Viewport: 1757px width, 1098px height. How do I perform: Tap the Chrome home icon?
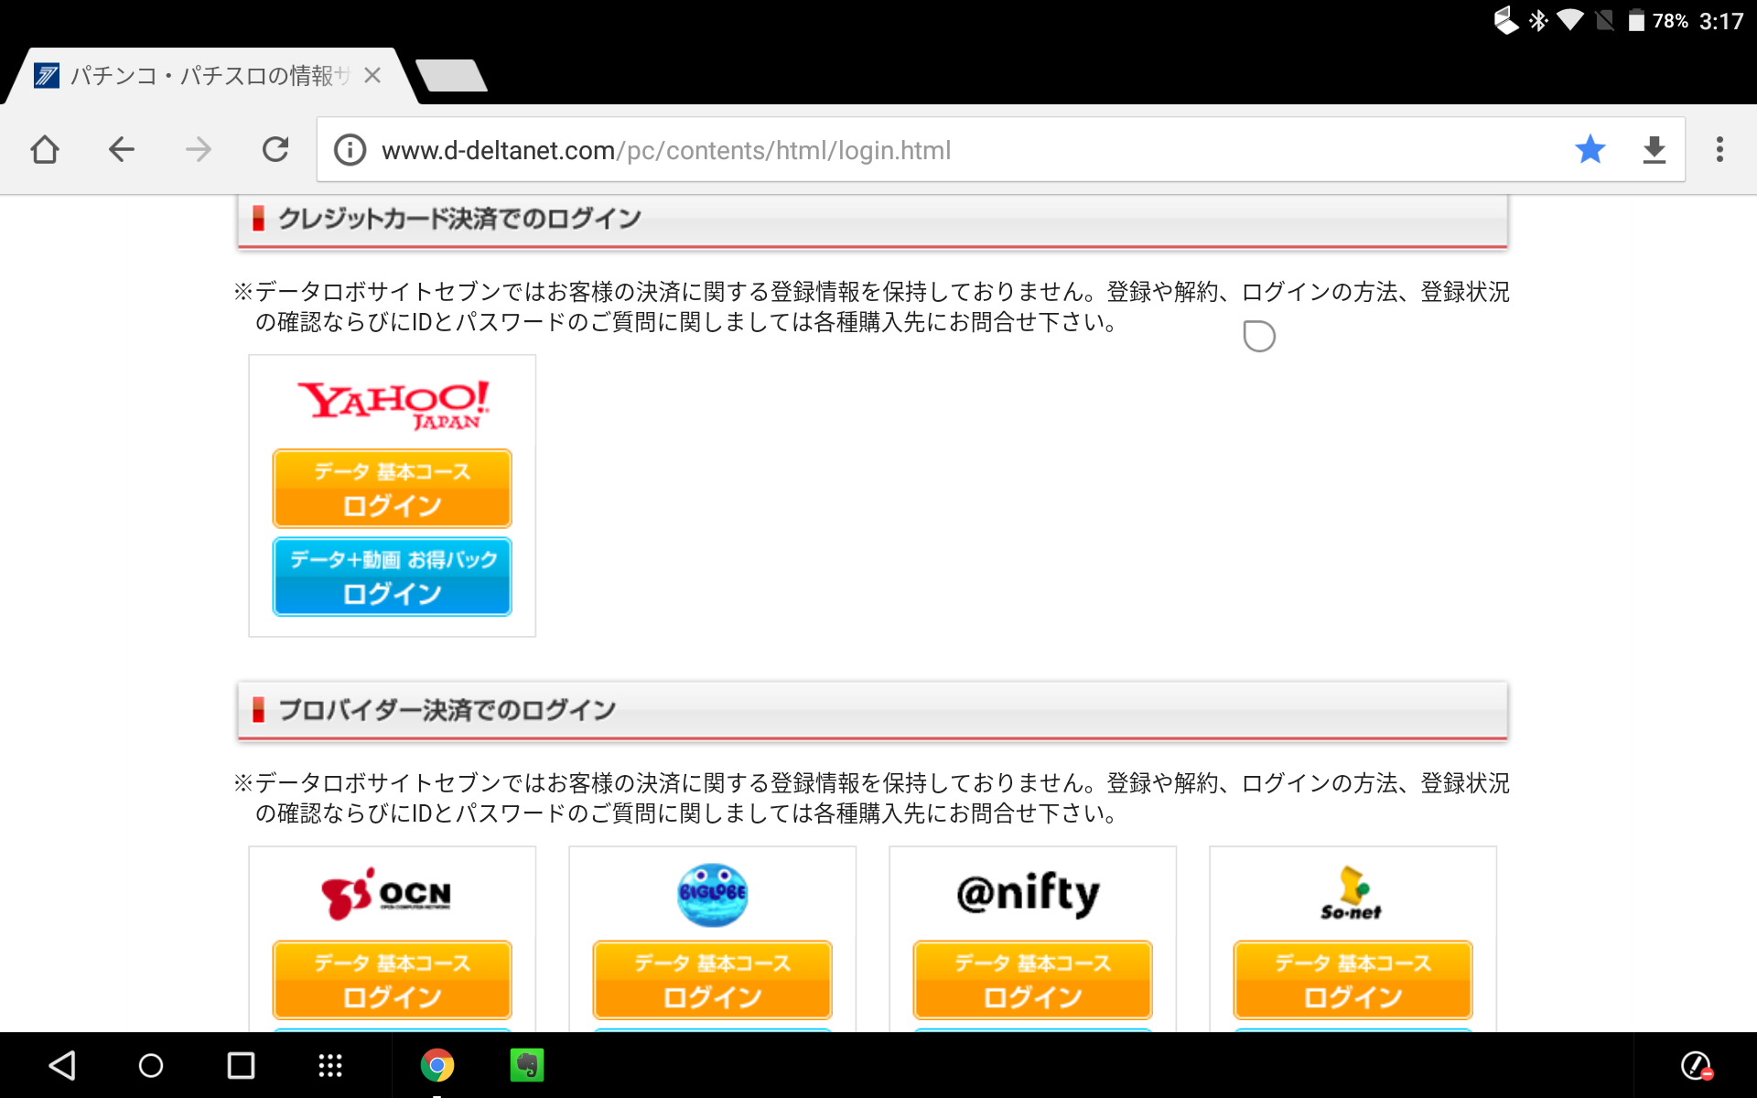point(45,149)
